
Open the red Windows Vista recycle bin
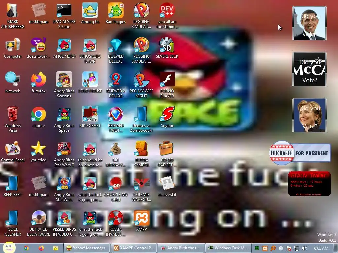pos(13,119)
